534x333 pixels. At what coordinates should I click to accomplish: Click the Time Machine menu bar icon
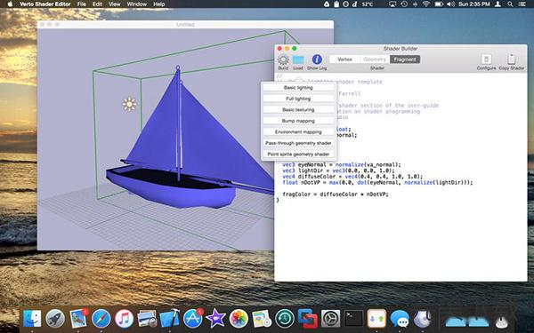404,4
